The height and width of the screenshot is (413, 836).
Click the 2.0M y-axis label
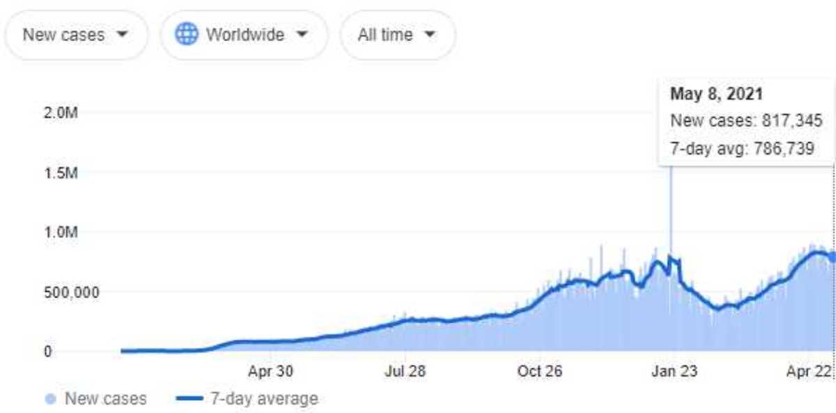(61, 113)
